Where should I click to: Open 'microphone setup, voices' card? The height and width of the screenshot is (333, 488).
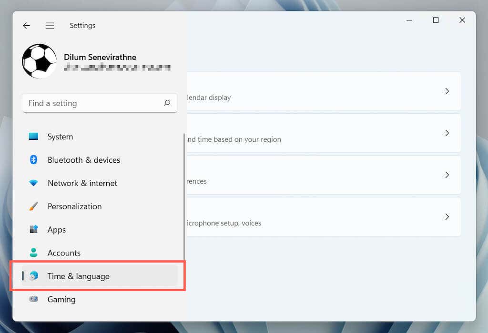click(x=324, y=217)
